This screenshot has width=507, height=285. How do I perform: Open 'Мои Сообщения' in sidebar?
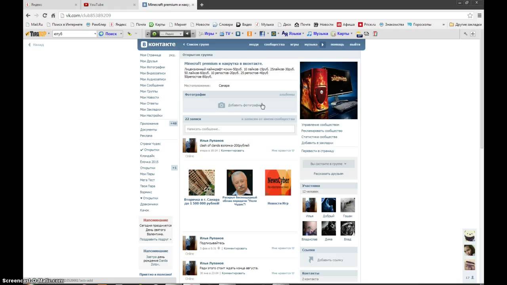[x=152, y=85]
